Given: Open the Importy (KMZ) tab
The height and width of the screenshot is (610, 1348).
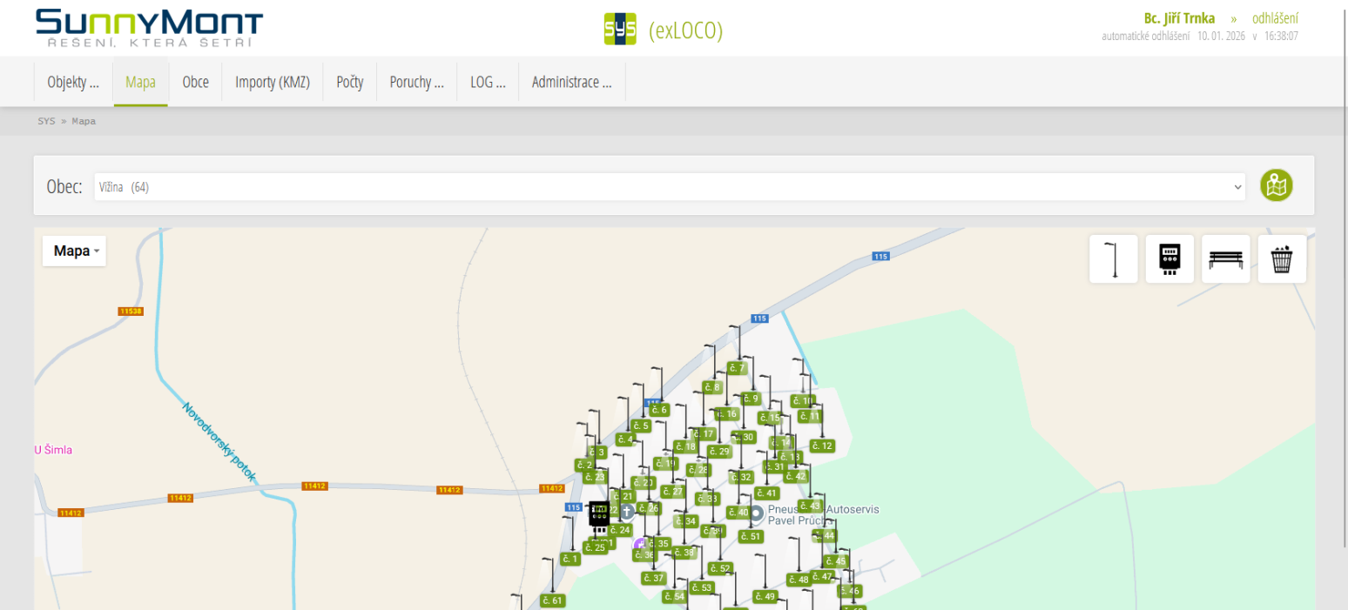Looking at the screenshot, I should point(273,83).
